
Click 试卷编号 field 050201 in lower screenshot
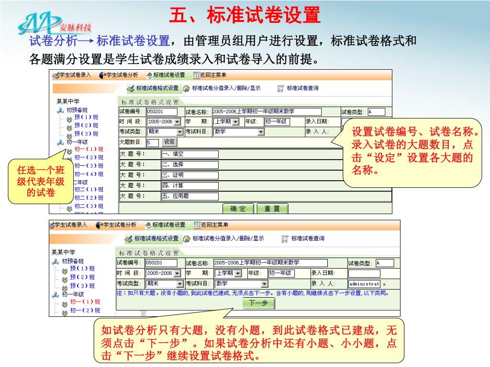[x=161, y=263]
